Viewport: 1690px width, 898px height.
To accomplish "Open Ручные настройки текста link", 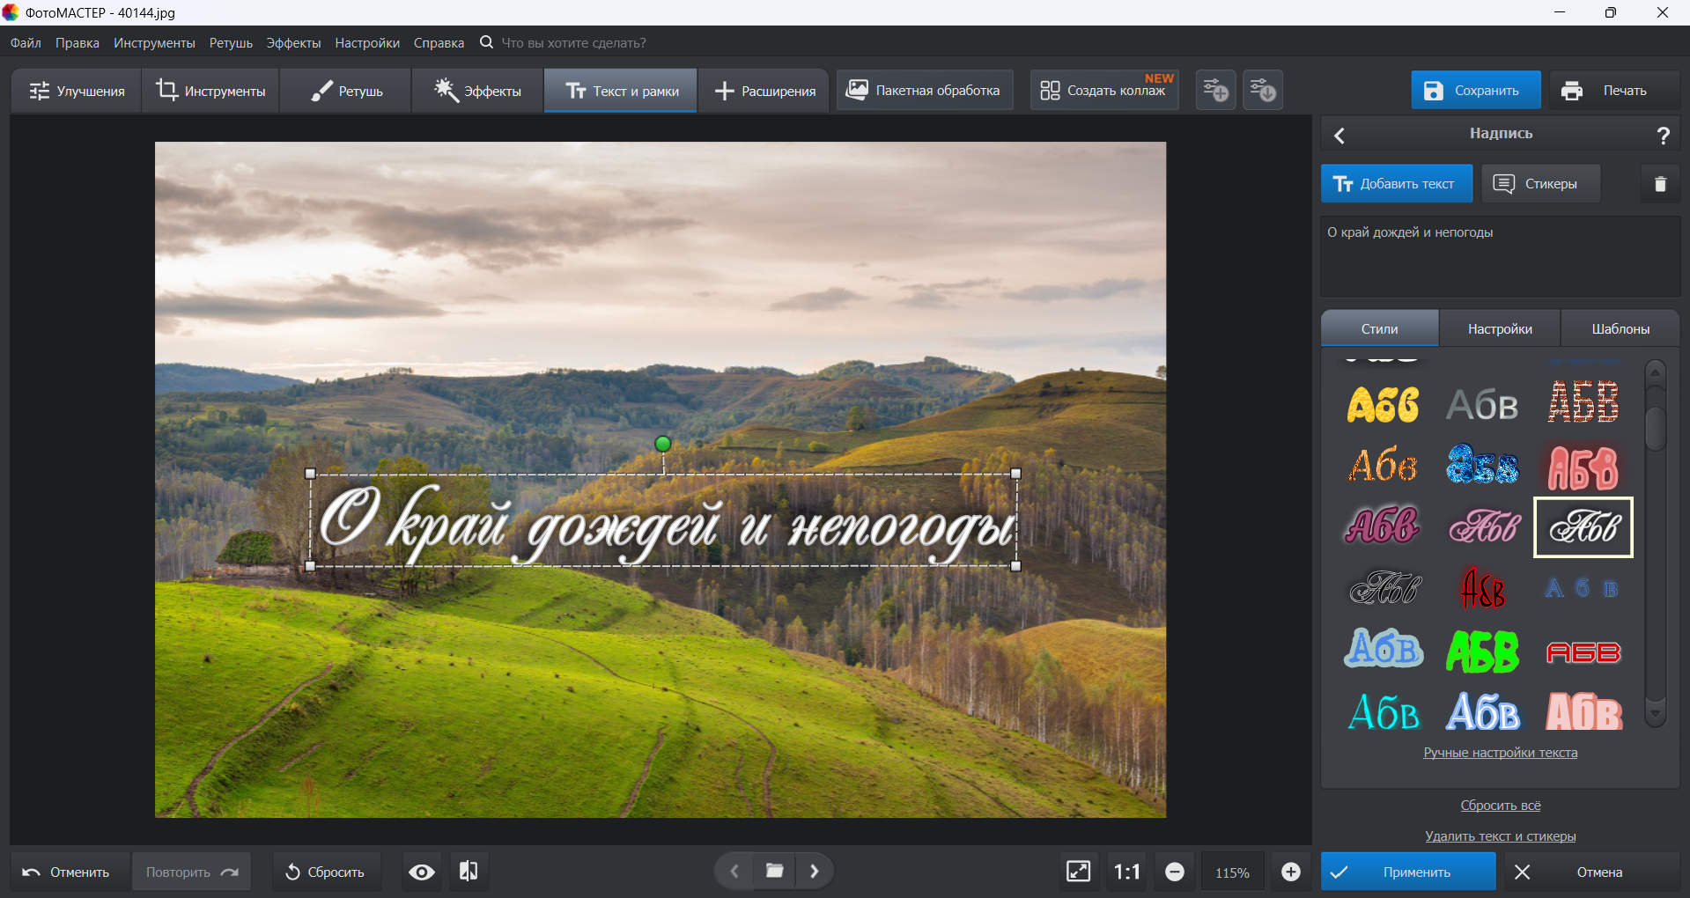I will [x=1500, y=753].
